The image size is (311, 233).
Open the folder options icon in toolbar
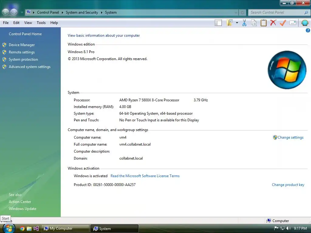click(x=230, y=23)
